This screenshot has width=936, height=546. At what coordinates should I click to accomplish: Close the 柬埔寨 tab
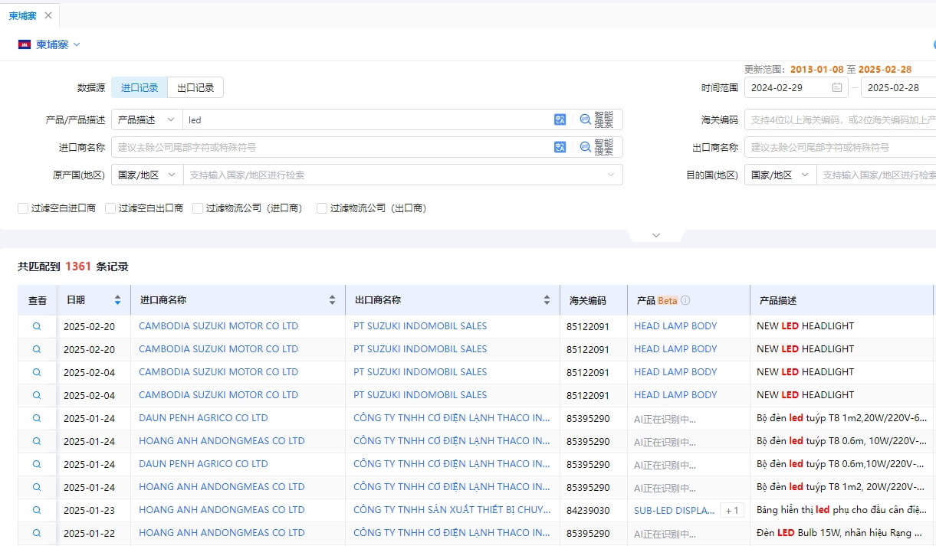click(48, 15)
